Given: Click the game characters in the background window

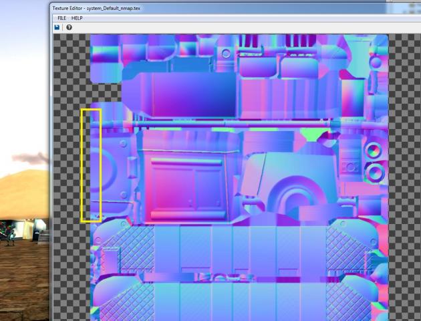Looking at the screenshot, I should (x=10, y=229).
